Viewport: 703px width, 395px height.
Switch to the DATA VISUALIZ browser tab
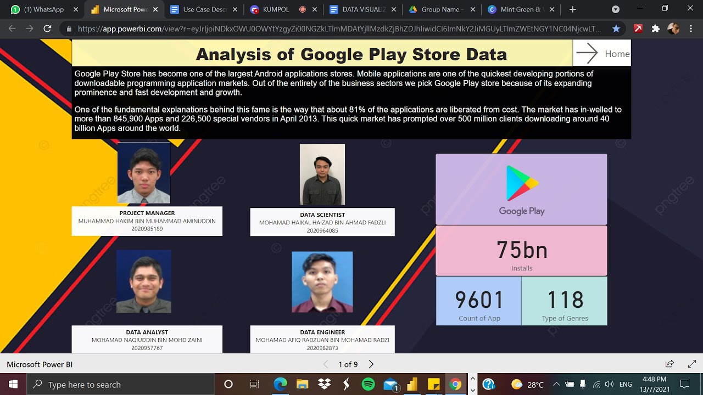[364, 9]
